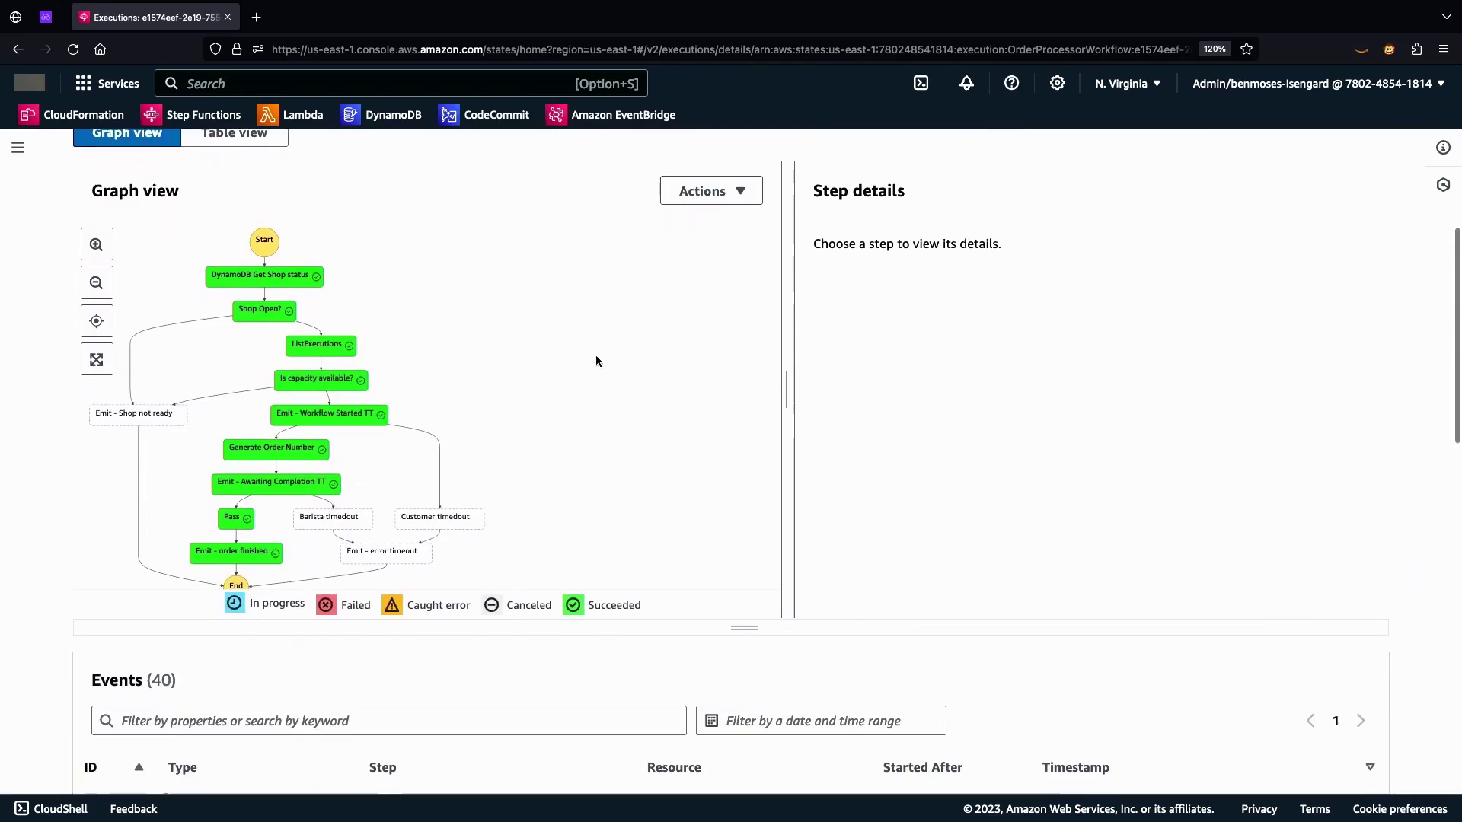Open the DynamoDB shortcut in favorites bar
Image resolution: width=1462 pixels, height=822 pixels.
point(381,115)
